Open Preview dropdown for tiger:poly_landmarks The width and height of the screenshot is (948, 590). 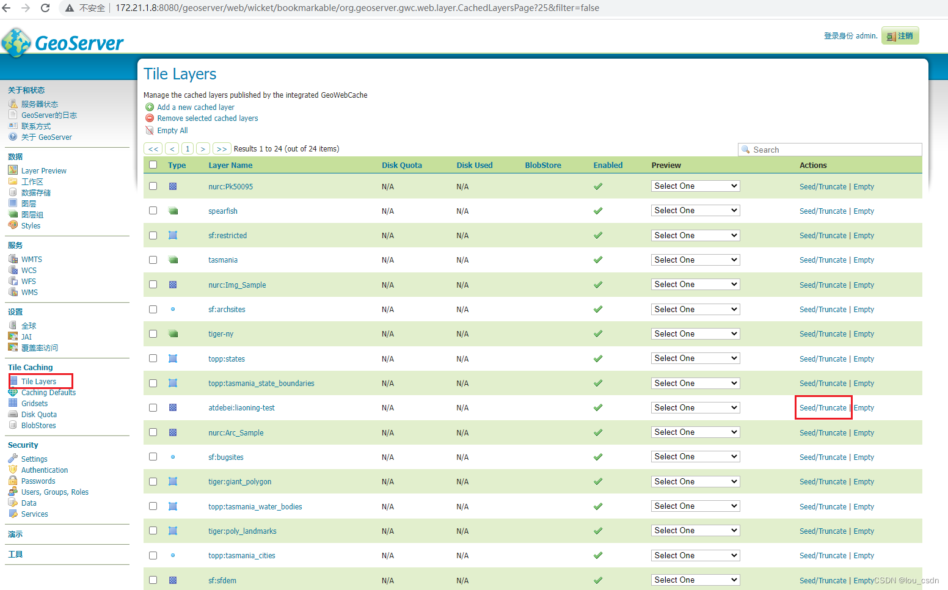click(x=695, y=530)
